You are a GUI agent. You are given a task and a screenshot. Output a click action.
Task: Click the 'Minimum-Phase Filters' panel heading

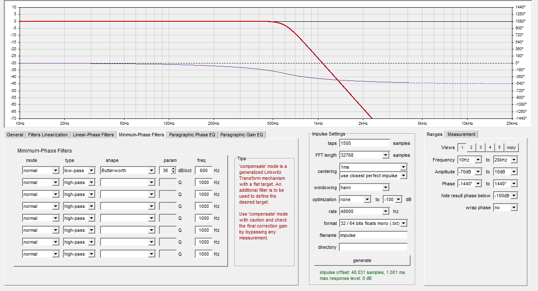coord(45,151)
